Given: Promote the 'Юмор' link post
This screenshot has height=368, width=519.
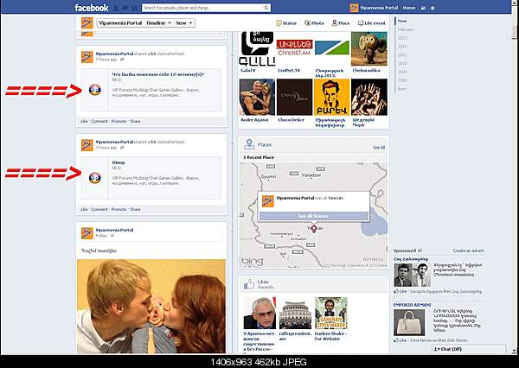Looking at the screenshot, I should (119, 209).
